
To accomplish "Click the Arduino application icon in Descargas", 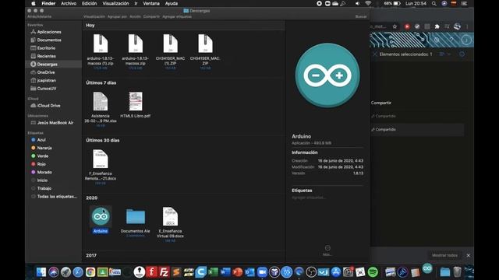I will (101, 216).
